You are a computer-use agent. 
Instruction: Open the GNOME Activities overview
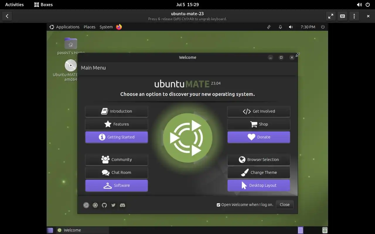click(x=14, y=4)
